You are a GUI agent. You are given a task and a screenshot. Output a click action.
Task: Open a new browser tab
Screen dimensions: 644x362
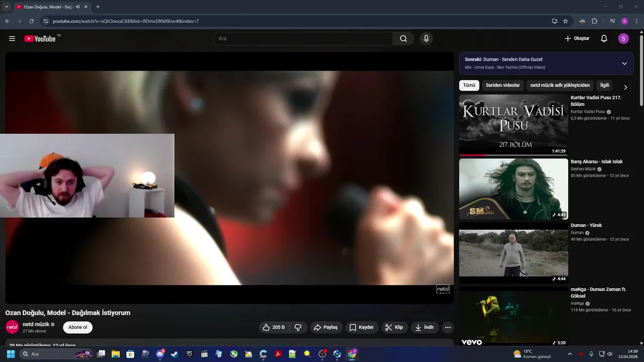[98, 7]
